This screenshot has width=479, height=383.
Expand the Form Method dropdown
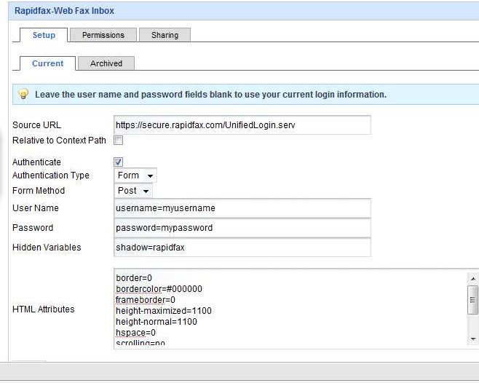pyautogui.click(x=134, y=191)
